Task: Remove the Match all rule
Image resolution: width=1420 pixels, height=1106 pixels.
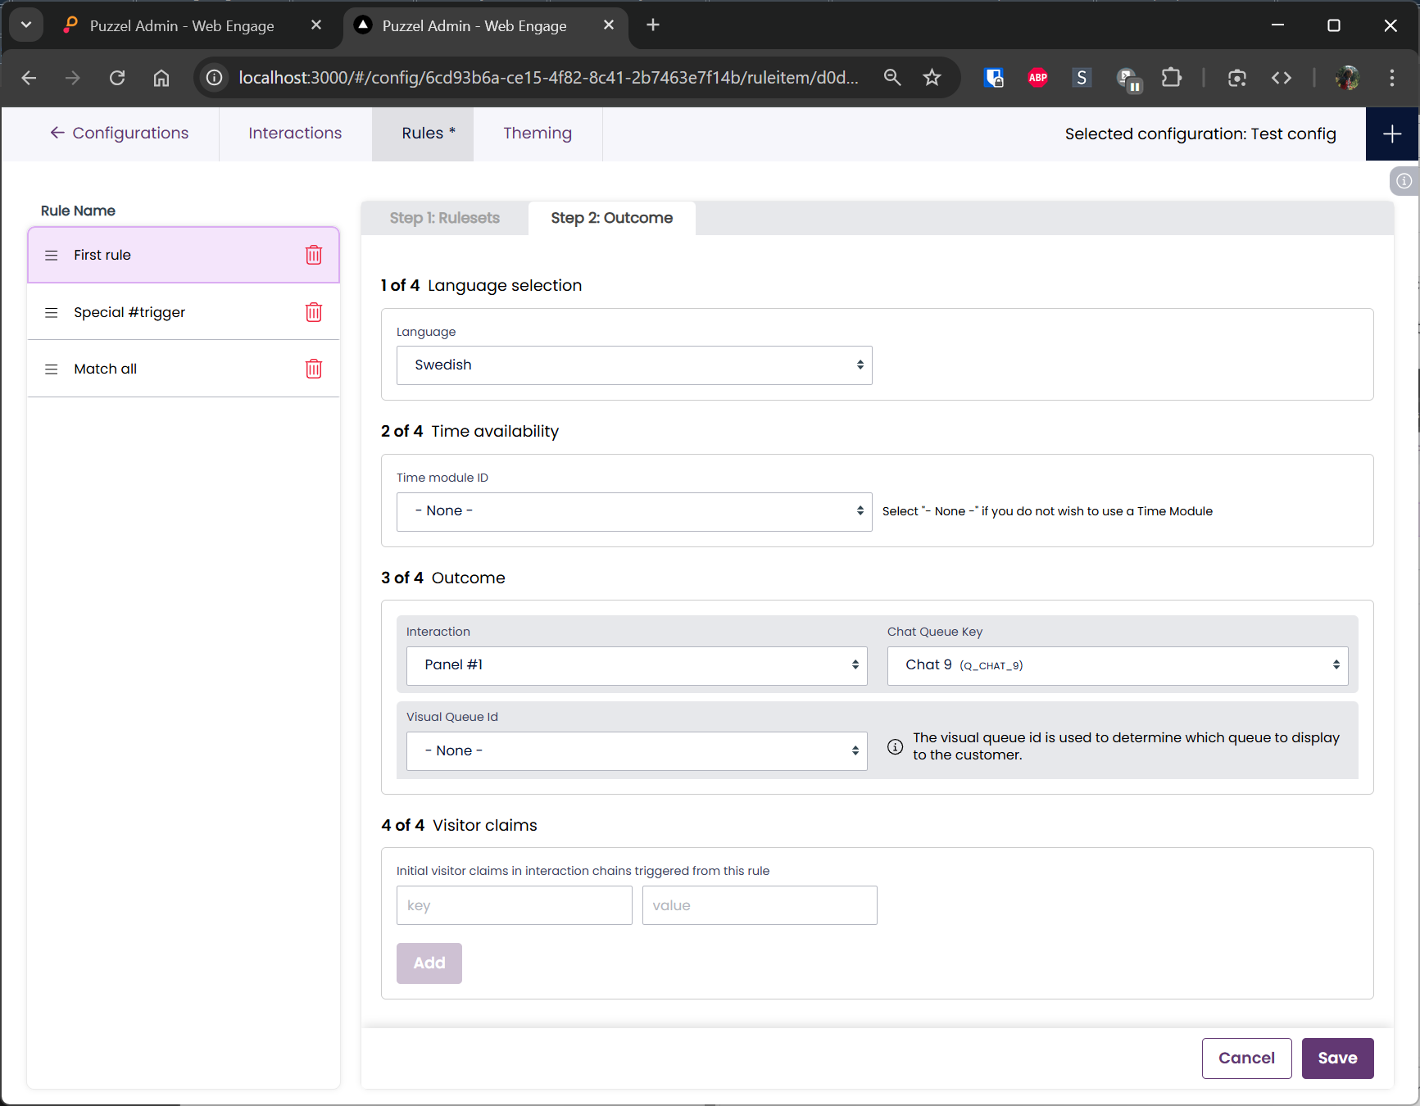Action: [x=313, y=369]
